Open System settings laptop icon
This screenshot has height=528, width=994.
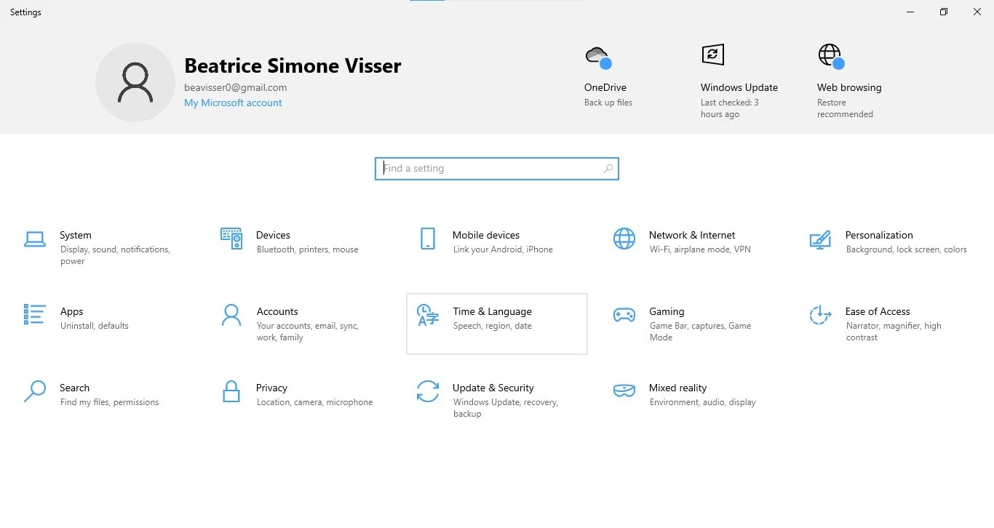pos(35,239)
